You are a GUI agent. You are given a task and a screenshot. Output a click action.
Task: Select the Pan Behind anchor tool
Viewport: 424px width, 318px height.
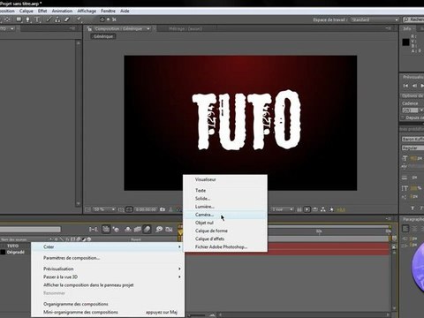tap(8, 19)
